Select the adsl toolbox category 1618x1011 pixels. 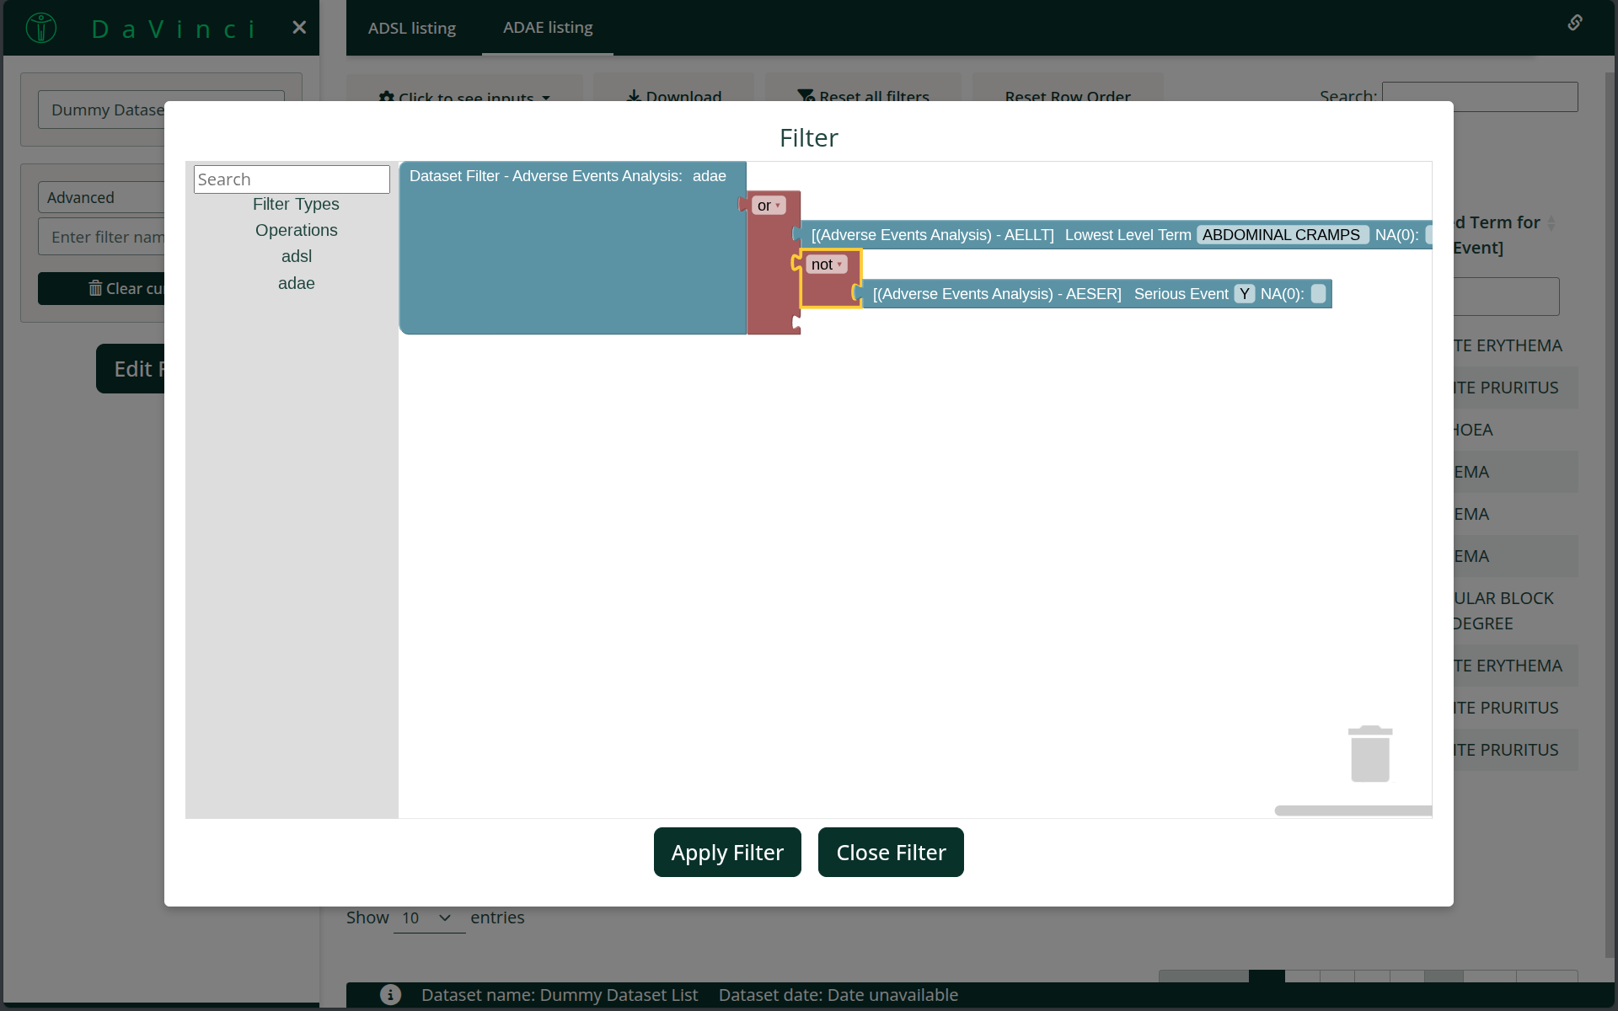tap(296, 256)
